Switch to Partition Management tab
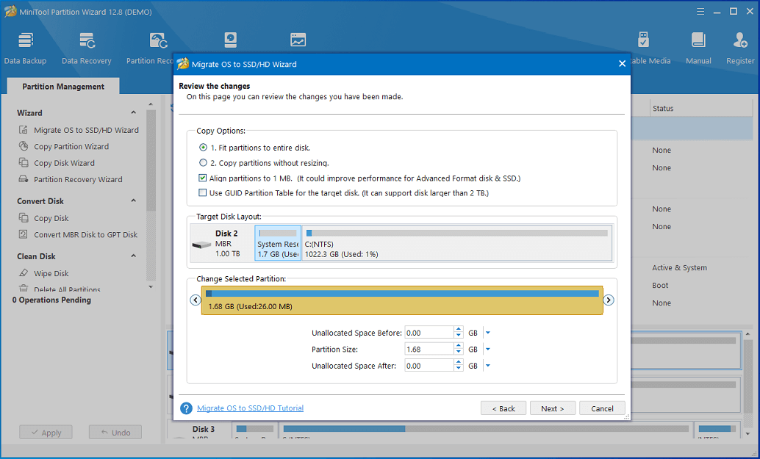The image size is (760, 459). point(63,86)
